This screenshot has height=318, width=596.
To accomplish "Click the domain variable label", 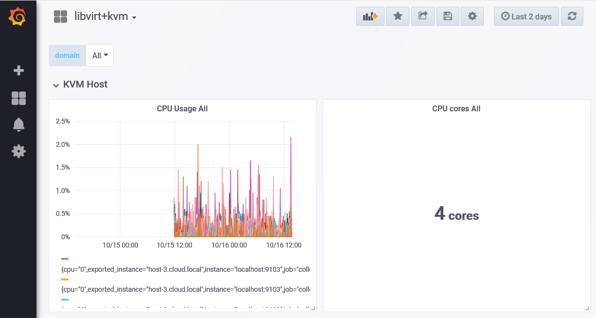I will point(67,55).
